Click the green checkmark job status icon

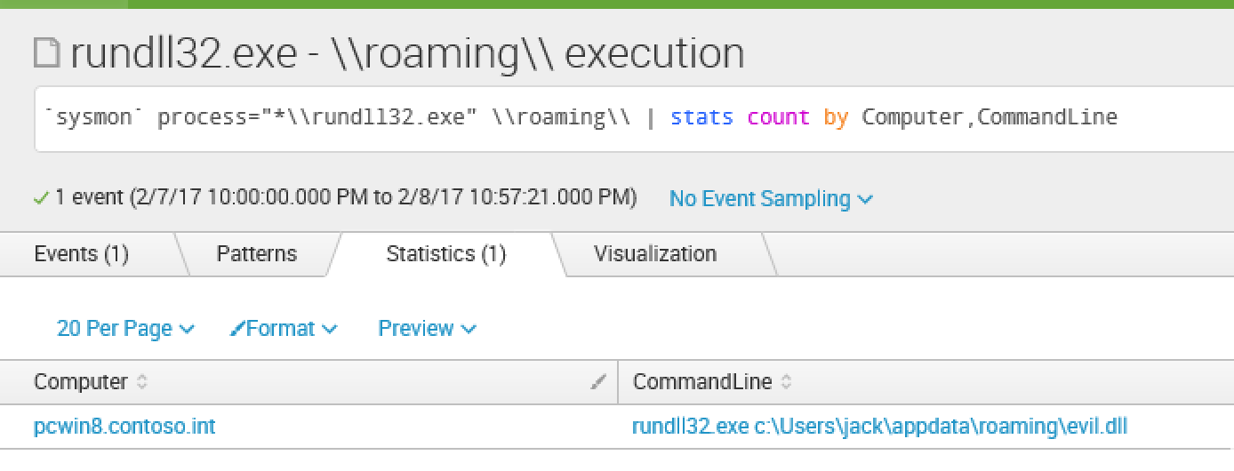click(x=40, y=198)
